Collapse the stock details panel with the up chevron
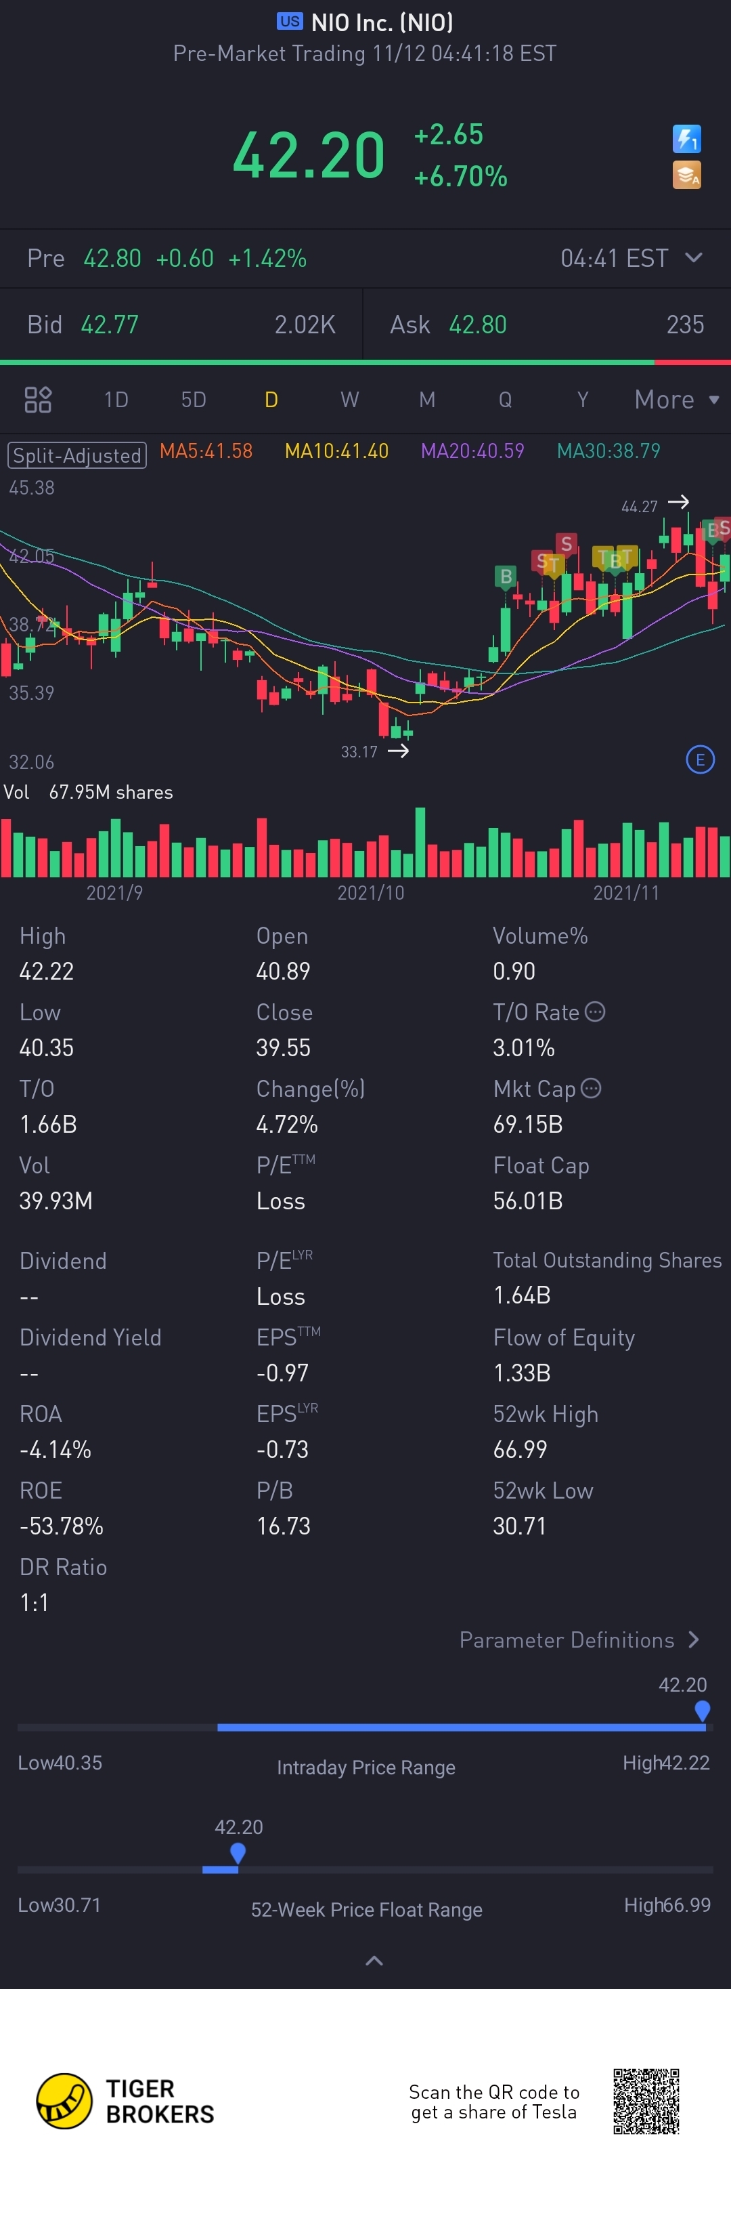This screenshot has width=731, height=2214. coord(374,1961)
